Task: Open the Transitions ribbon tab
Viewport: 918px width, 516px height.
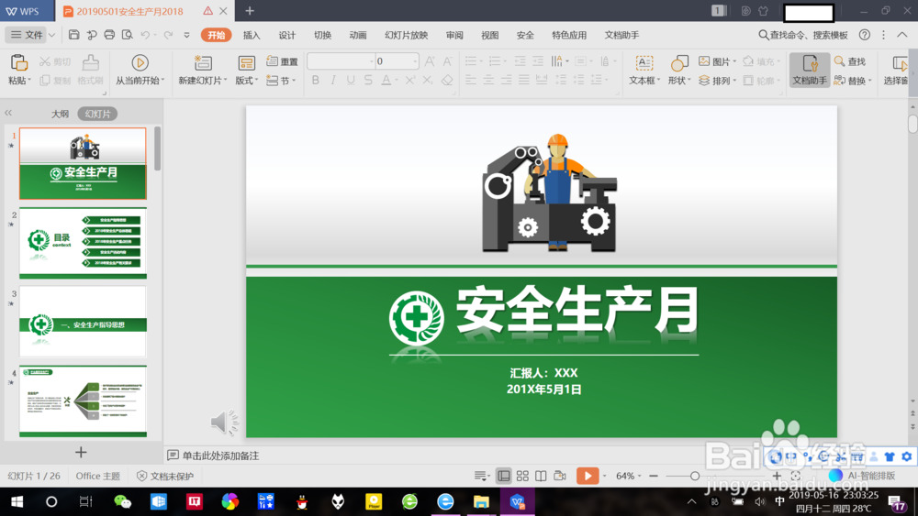Action: tap(322, 35)
